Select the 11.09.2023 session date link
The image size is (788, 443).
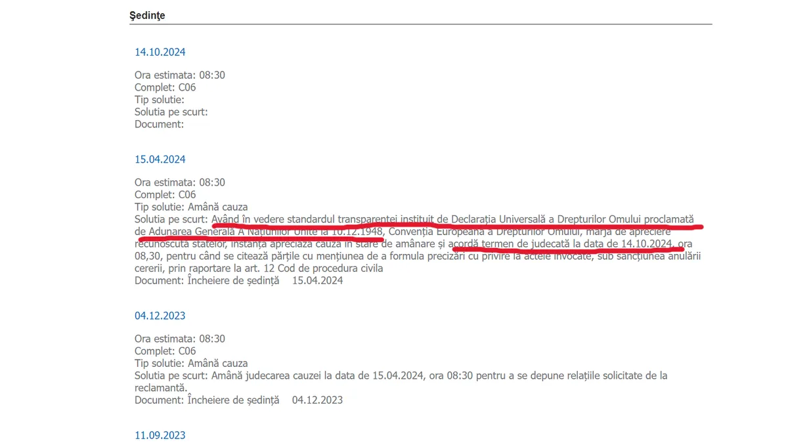[160, 435]
